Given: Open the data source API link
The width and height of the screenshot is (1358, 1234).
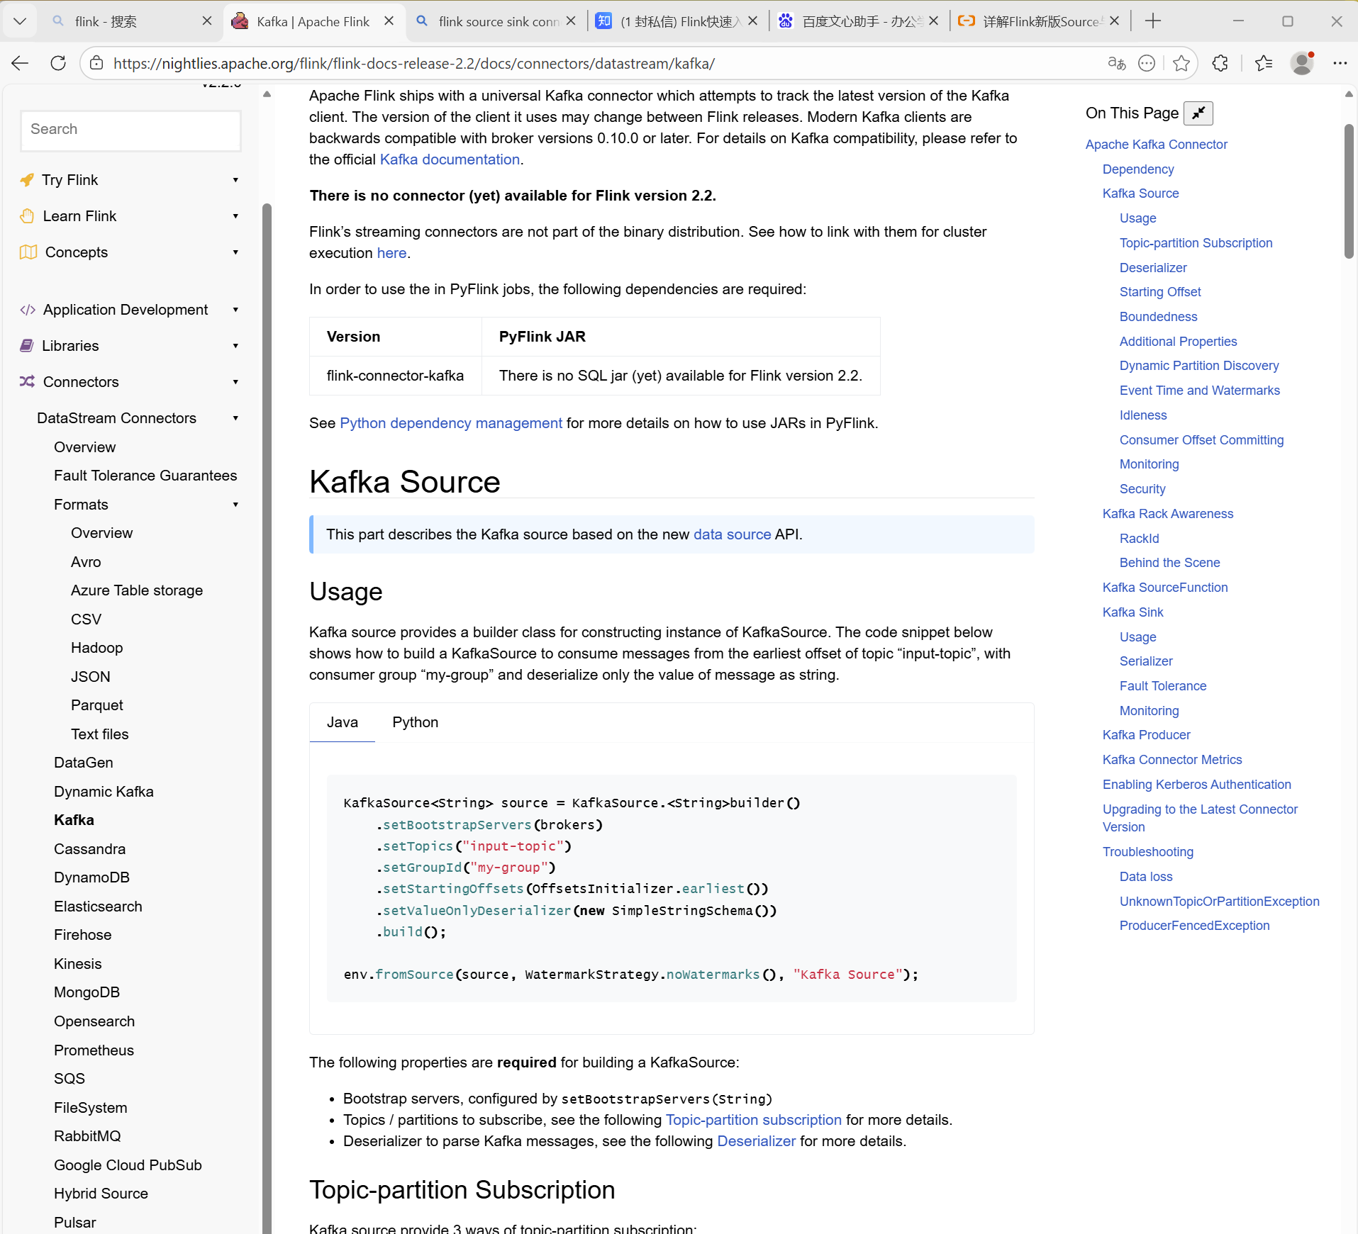Looking at the screenshot, I should (733, 534).
